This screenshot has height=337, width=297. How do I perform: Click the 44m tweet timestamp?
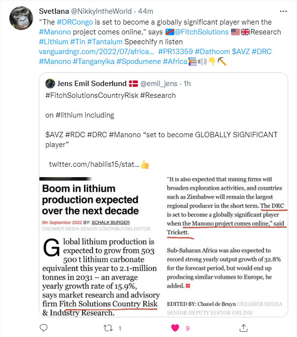(145, 11)
